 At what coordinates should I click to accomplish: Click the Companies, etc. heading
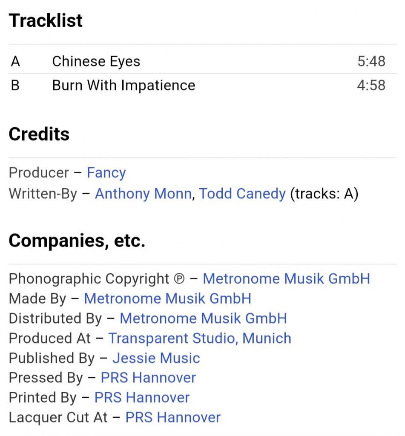pos(77,241)
